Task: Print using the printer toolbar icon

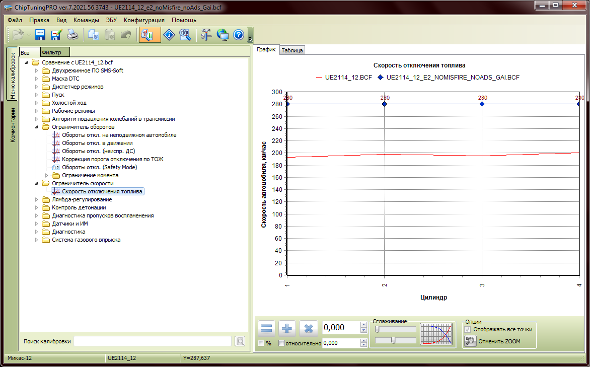Action: pos(72,35)
